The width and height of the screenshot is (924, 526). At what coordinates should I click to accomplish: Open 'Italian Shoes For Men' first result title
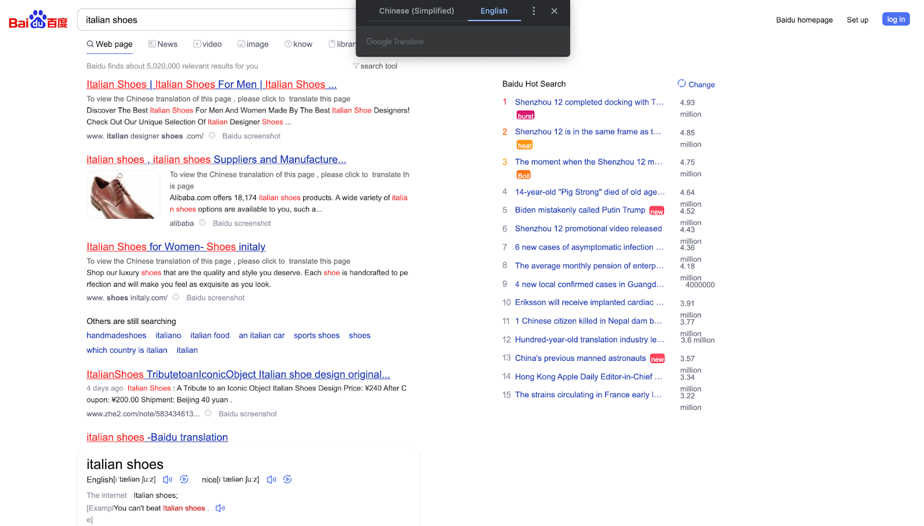click(x=211, y=85)
